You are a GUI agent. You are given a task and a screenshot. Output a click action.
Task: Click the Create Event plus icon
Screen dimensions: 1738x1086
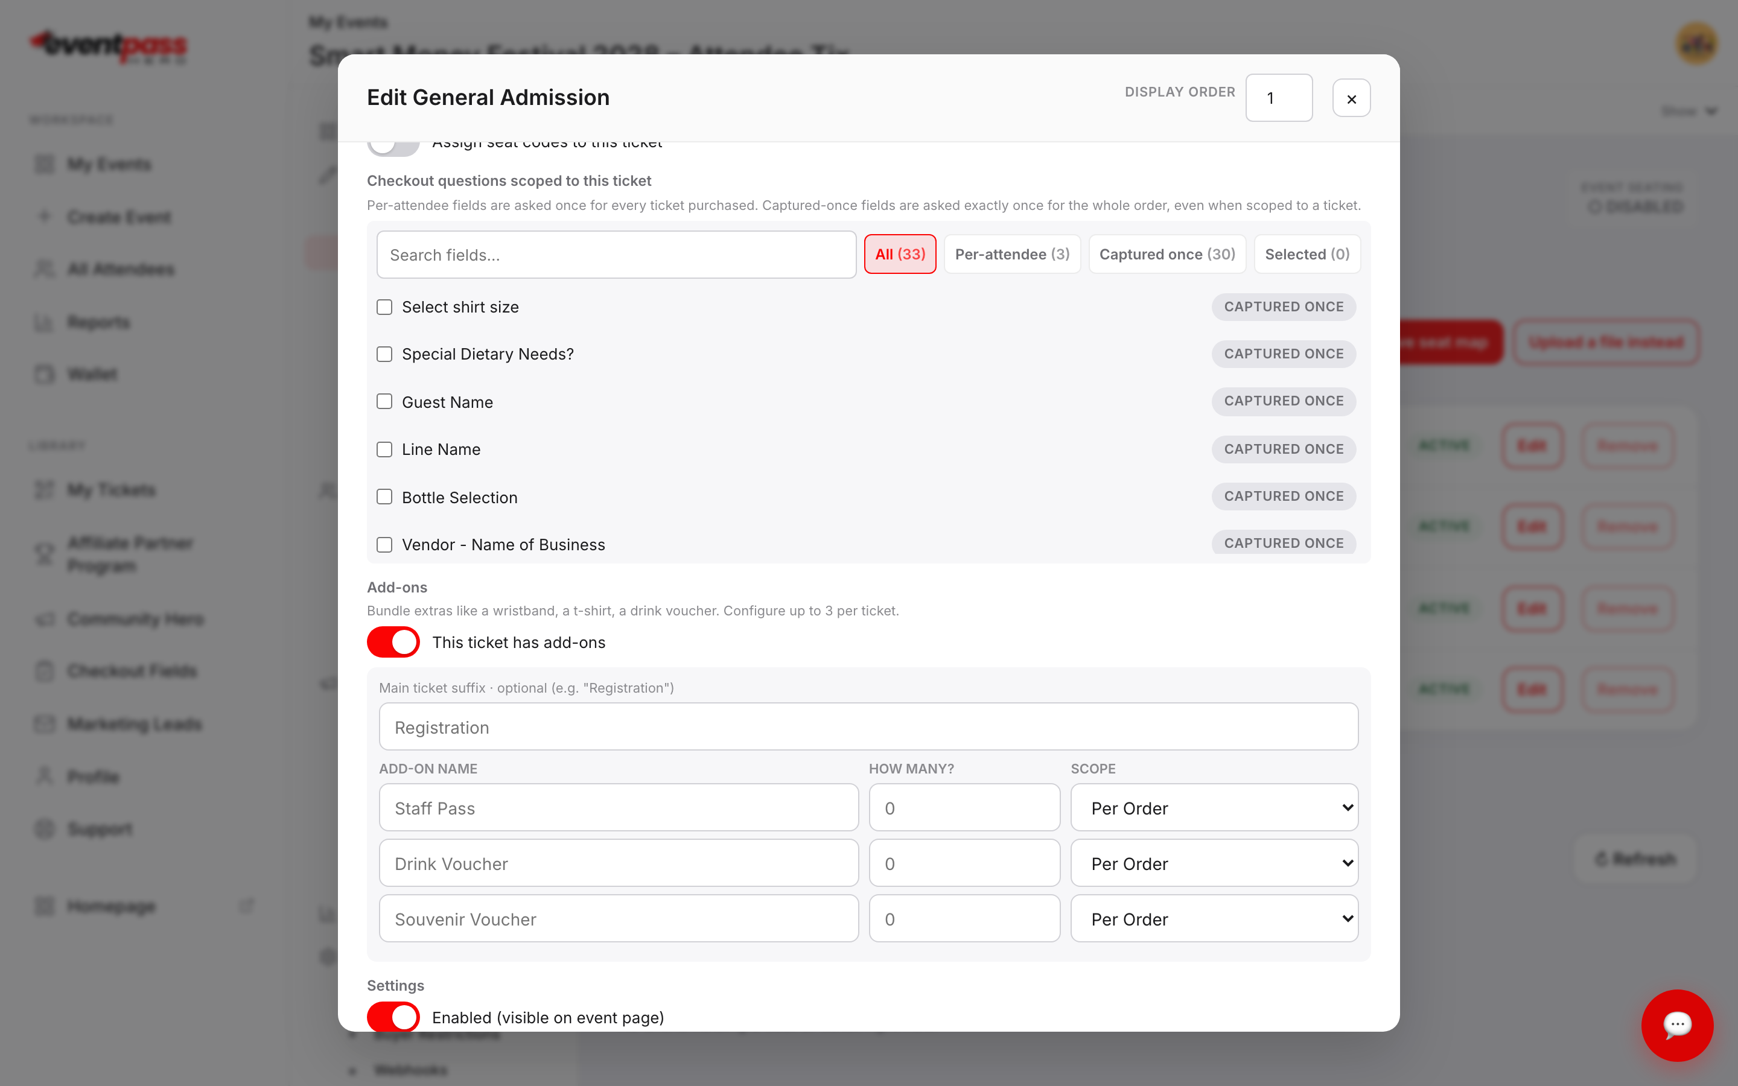(x=45, y=216)
